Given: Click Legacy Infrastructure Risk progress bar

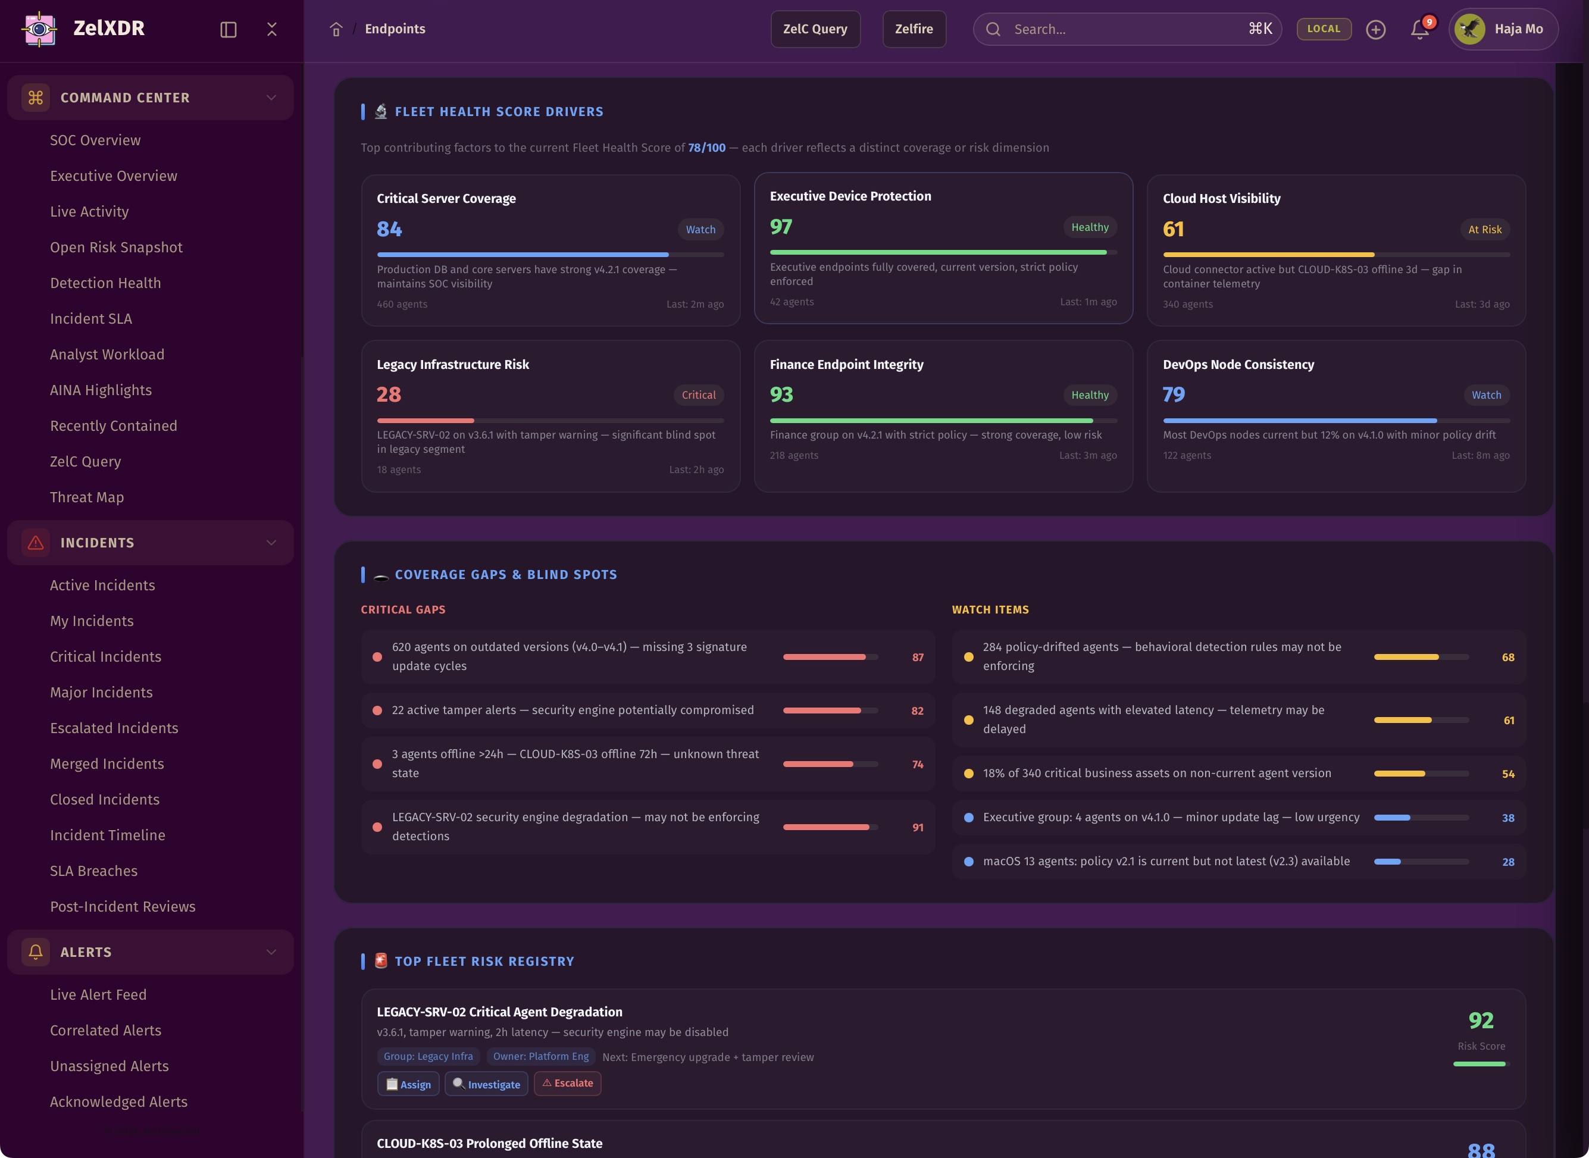Looking at the screenshot, I should [550, 421].
